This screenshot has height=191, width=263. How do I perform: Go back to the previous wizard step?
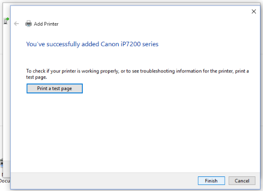[x=16, y=24]
